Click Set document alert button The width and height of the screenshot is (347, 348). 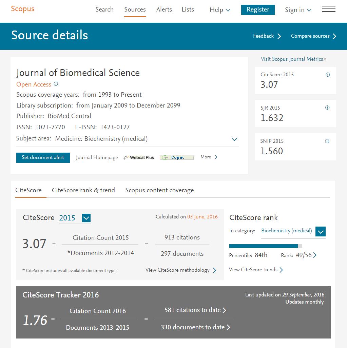click(43, 158)
